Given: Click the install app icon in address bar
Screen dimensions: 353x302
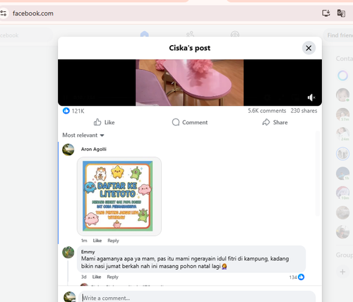Looking at the screenshot, I should 326,13.
